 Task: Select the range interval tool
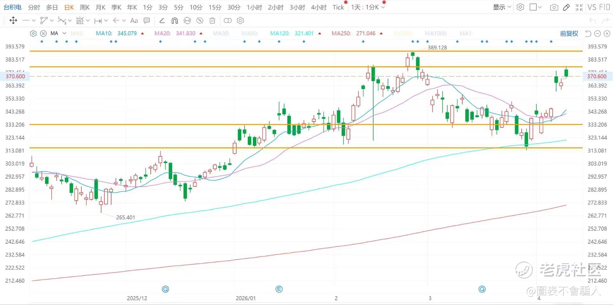[x=98, y=21]
